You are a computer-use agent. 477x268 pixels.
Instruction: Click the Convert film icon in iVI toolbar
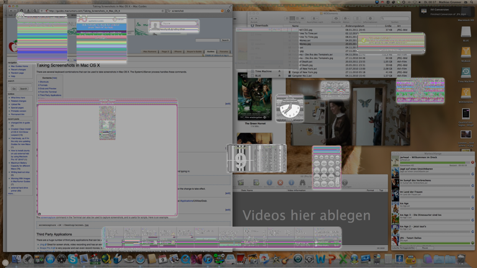pyautogui.click(x=256, y=182)
